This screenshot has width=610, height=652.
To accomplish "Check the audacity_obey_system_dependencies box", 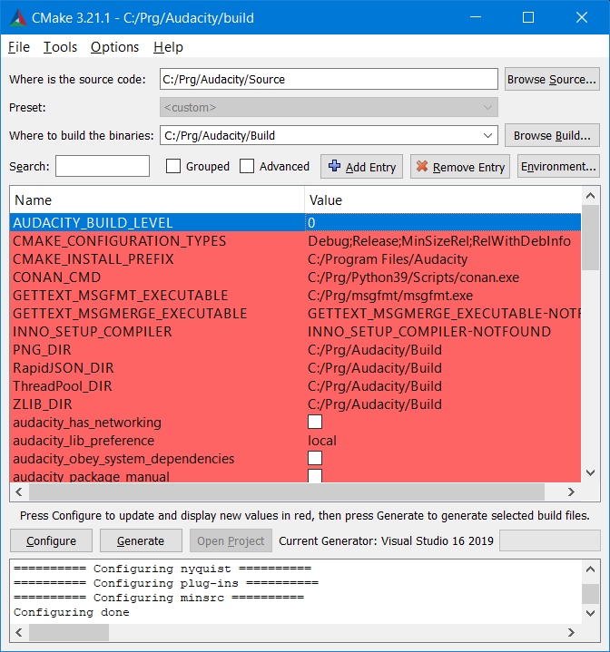I will pos(315,458).
